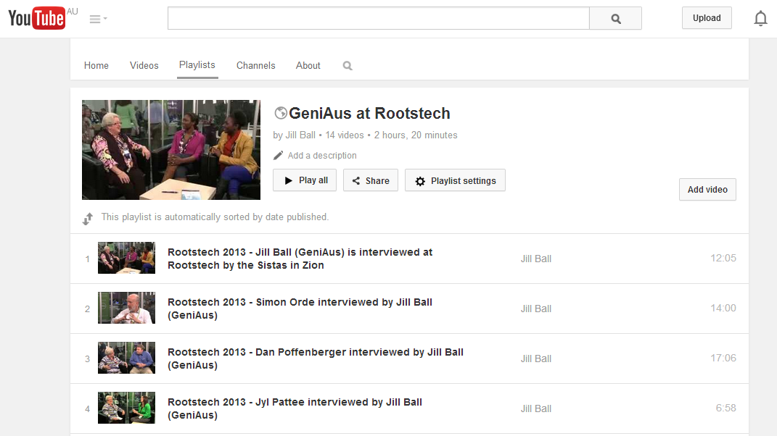Click the automatically sorted by date notice
This screenshot has width=777, height=436.
tap(215, 217)
